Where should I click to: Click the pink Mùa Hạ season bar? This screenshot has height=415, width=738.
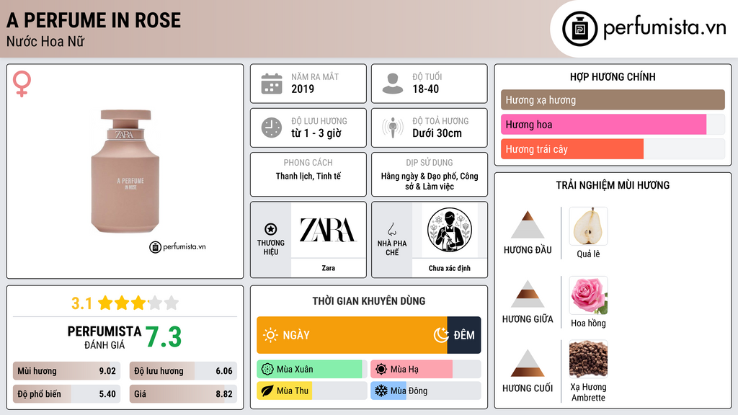pyautogui.click(x=412, y=370)
